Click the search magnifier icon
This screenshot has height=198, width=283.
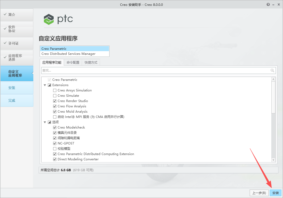272,70
